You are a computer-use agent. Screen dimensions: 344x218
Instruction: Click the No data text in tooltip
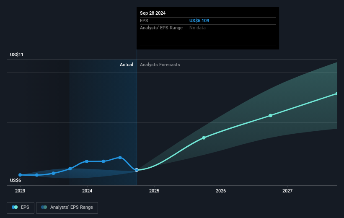tap(197, 28)
